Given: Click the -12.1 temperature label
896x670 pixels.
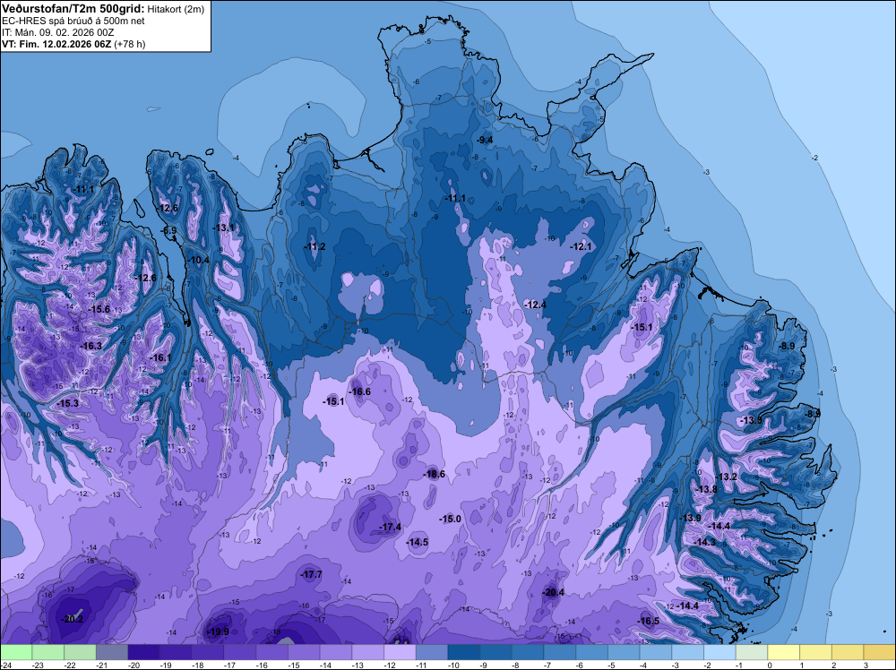Looking at the screenshot, I should pos(581,246).
